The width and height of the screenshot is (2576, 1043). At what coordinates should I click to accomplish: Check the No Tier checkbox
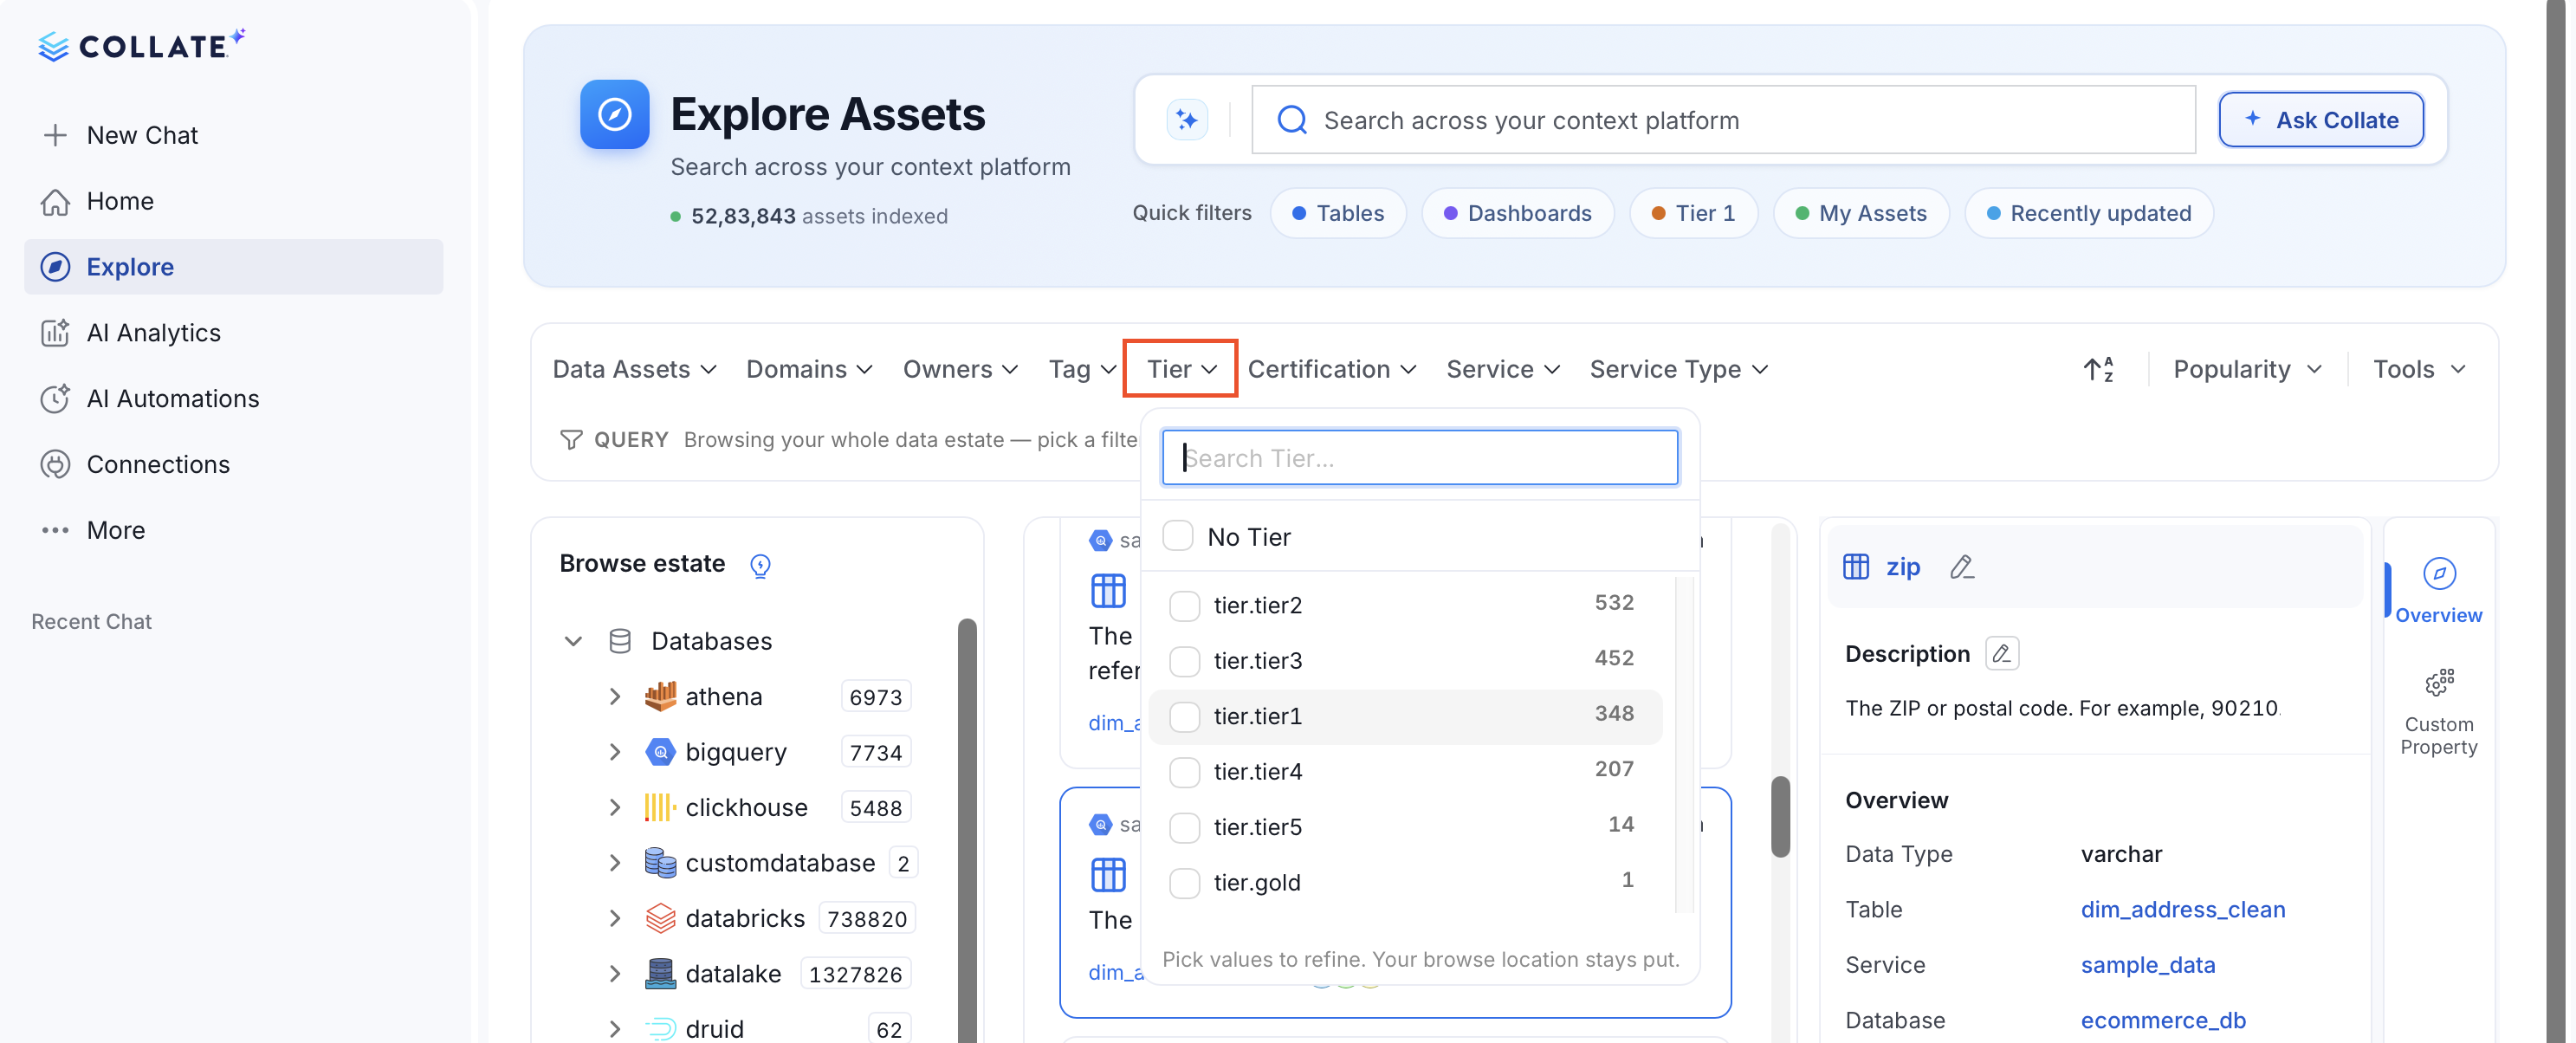click(1178, 537)
